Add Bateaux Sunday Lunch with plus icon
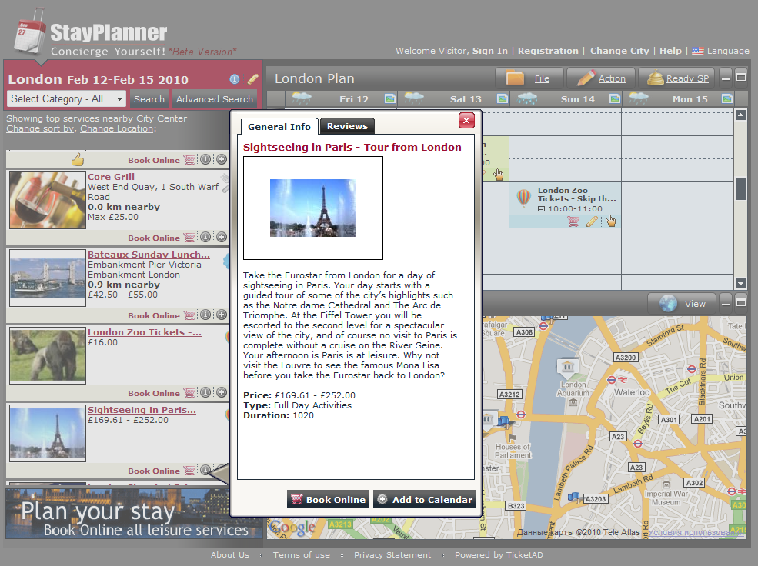758x566 pixels. coord(222,315)
